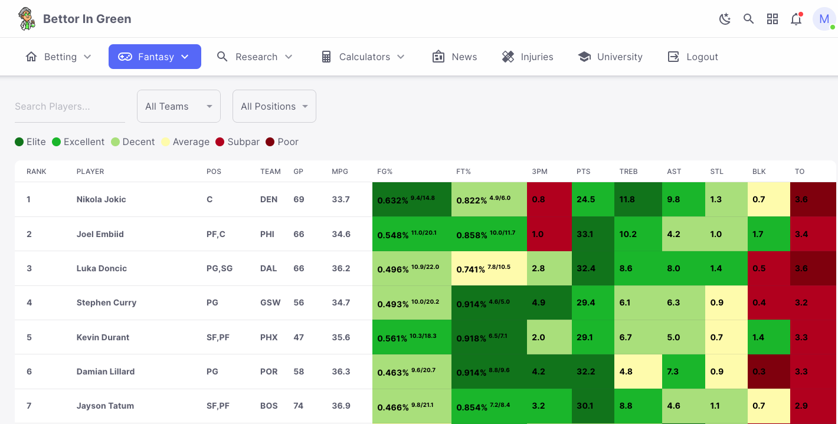
Task: Click the Subpar legend label
Action: [243, 142]
